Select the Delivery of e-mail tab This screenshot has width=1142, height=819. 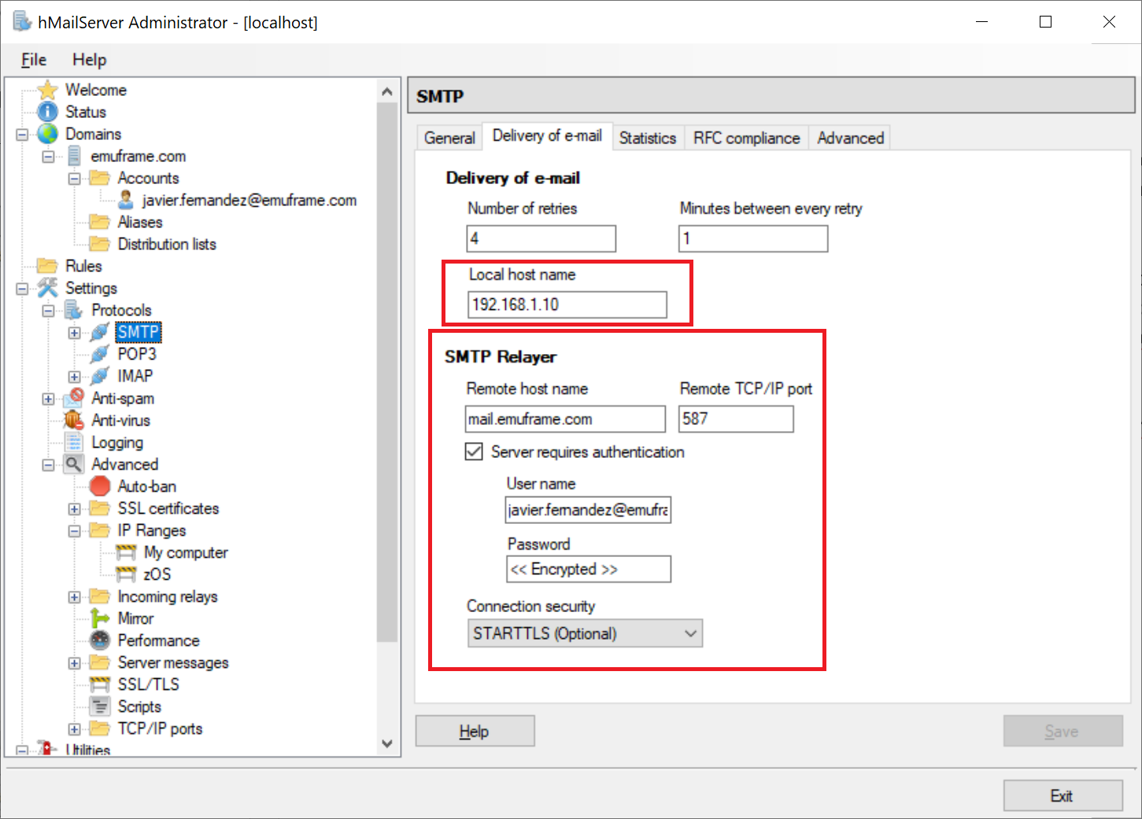pyautogui.click(x=547, y=136)
